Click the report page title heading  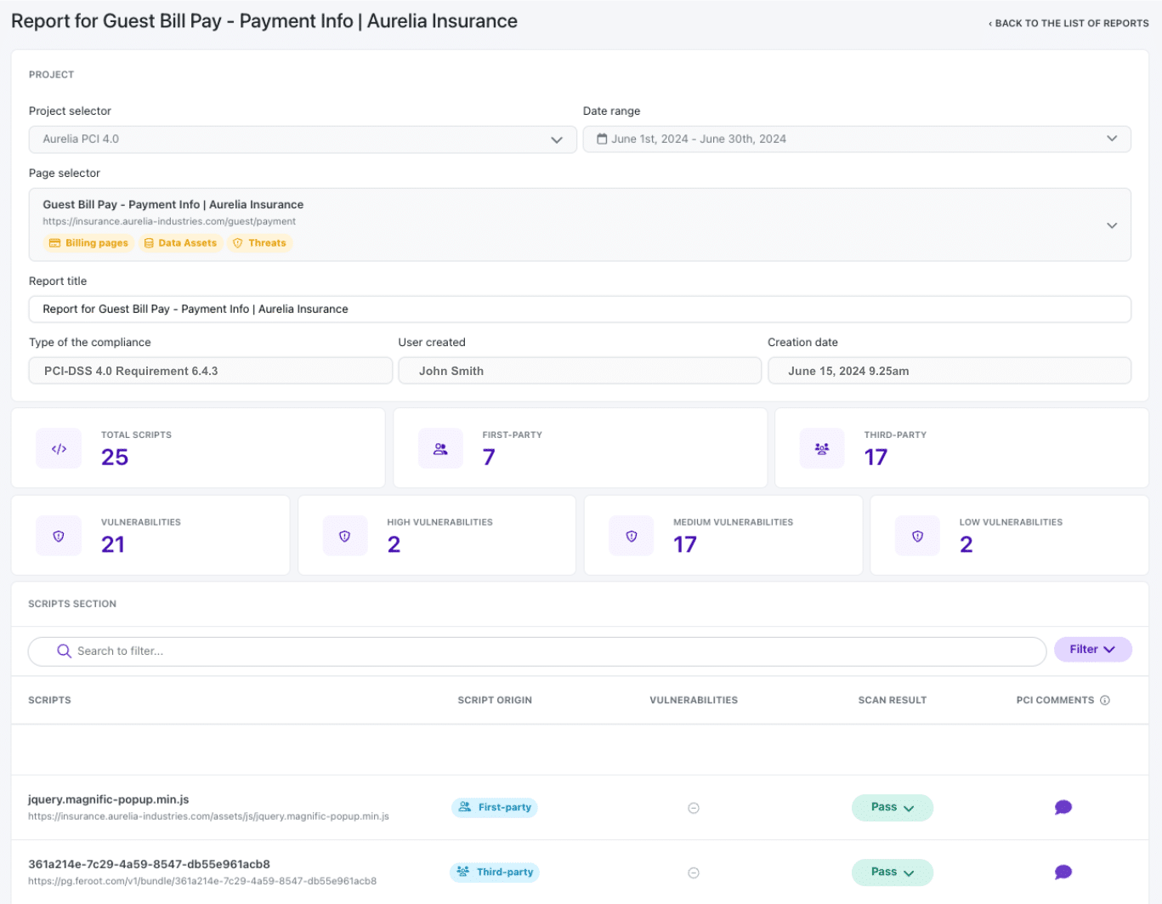point(264,21)
